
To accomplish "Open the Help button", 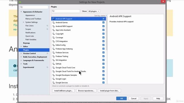I will [x=158, y=98].
